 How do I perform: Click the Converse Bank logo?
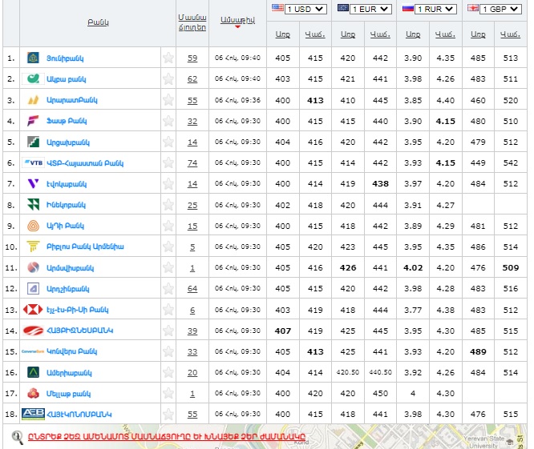pyautogui.click(x=33, y=351)
